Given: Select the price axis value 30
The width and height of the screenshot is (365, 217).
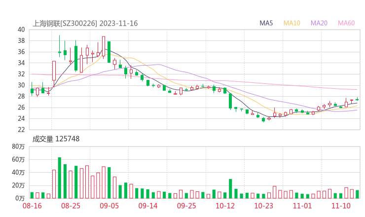Looking at the screenshot, I should pyautogui.click(x=21, y=85).
